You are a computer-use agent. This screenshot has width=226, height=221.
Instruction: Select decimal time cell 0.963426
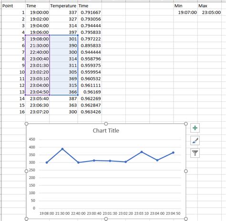[90, 112]
